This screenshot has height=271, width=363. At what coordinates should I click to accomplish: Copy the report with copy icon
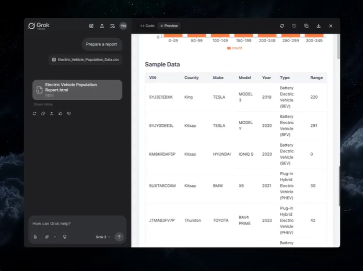coord(306,26)
